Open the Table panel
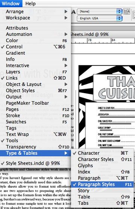Viewport: 135px width, 209px height. [x=102, y=197]
